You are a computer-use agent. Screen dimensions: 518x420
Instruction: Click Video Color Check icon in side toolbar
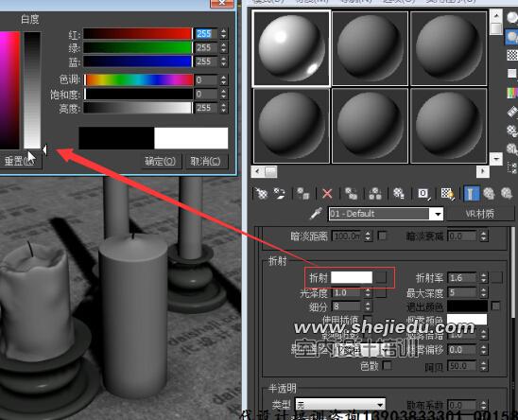tap(511, 93)
